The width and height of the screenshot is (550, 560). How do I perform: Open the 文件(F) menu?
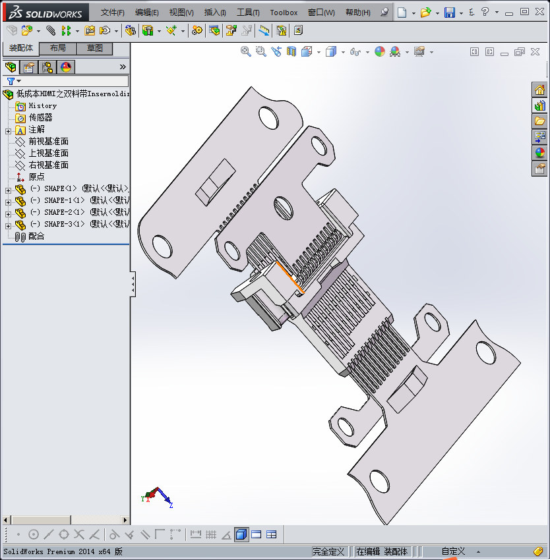(x=112, y=13)
